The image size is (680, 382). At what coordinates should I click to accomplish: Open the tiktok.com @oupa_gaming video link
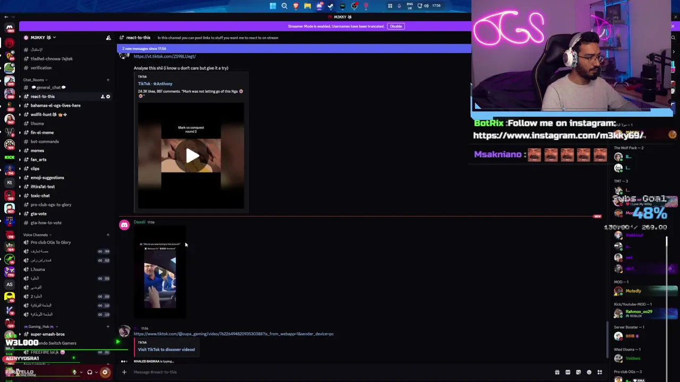[234, 334]
